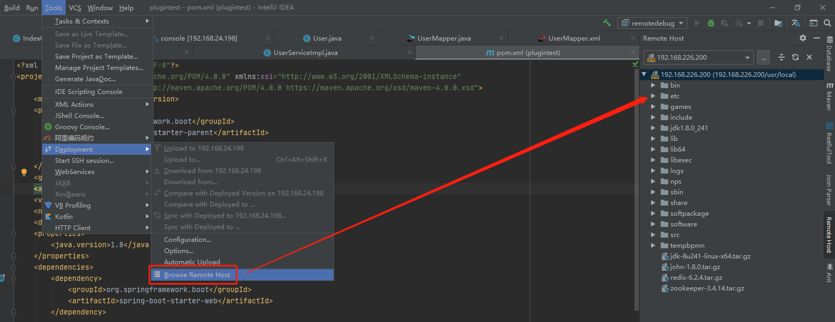Screen dimensions: 835x322
Task: Open the Window menu
Action: [100, 7]
